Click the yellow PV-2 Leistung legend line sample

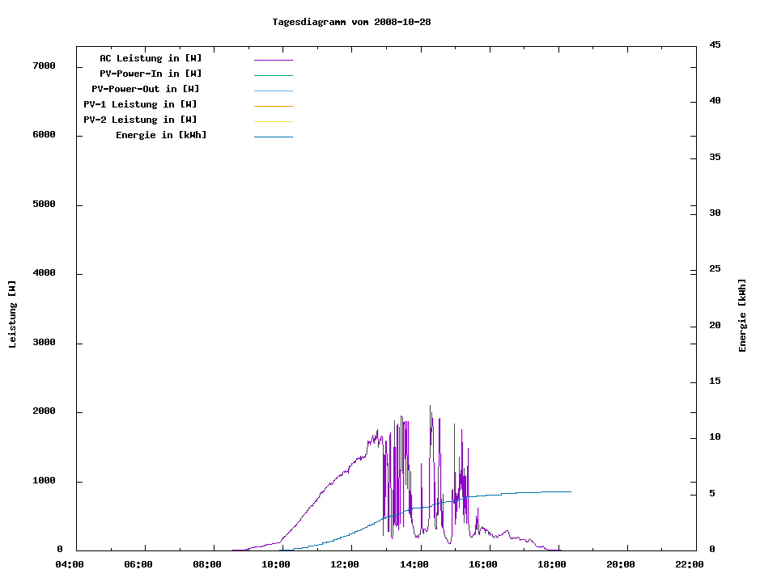coord(273,121)
